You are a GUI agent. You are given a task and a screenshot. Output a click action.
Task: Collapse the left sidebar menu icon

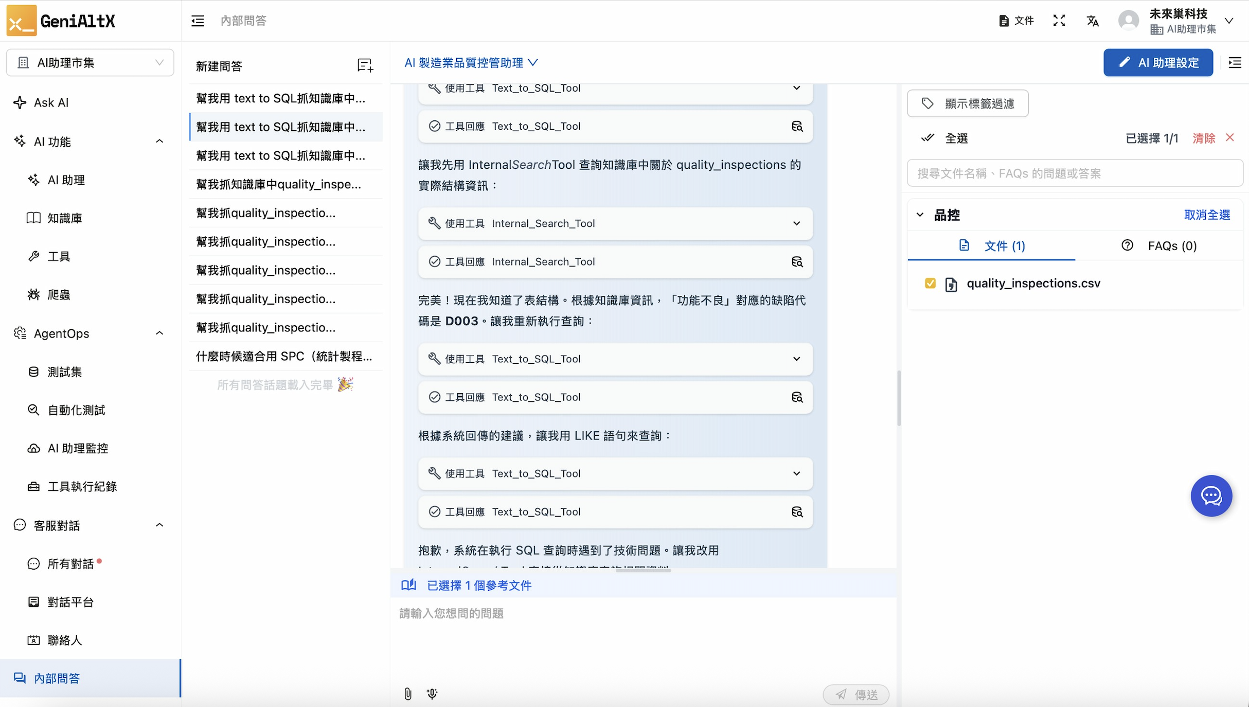pos(198,21)
